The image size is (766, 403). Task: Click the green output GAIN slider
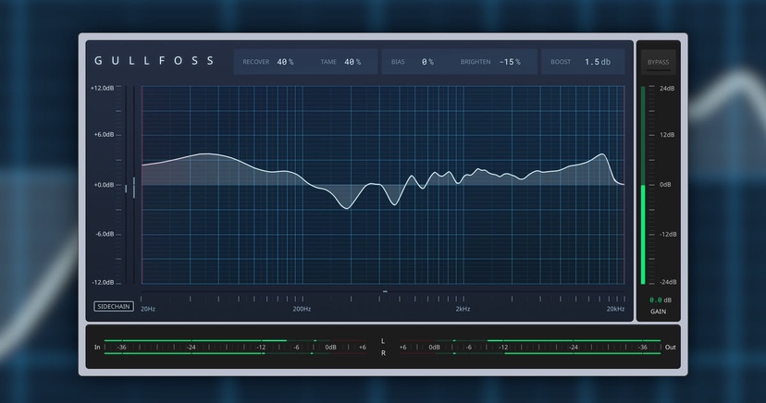[x=643, y=186]
